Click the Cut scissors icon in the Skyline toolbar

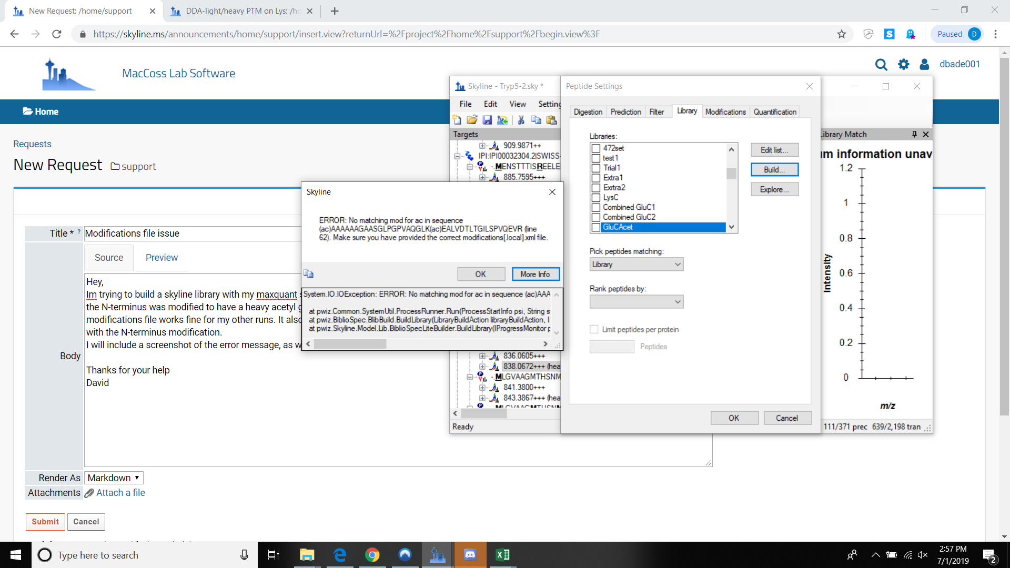coord(521,120)
